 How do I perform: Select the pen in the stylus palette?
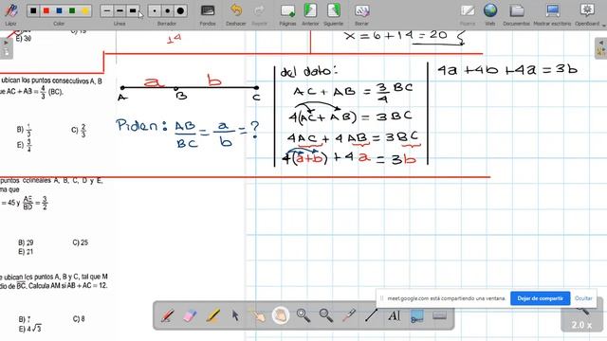pos(167,315)
